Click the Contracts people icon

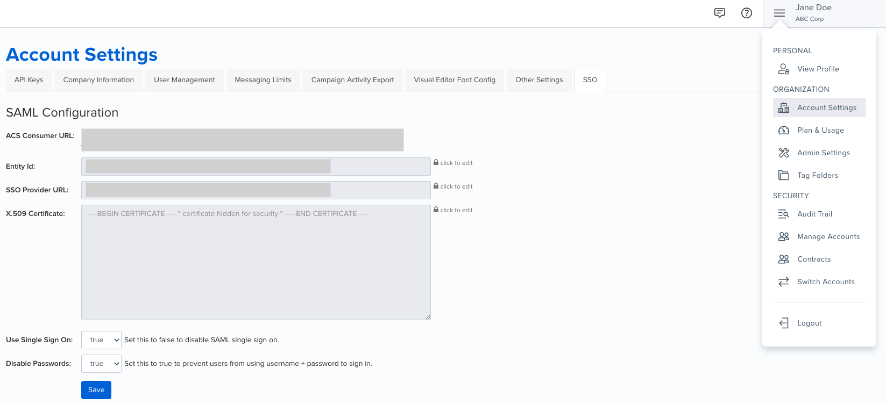click(784, 259)
